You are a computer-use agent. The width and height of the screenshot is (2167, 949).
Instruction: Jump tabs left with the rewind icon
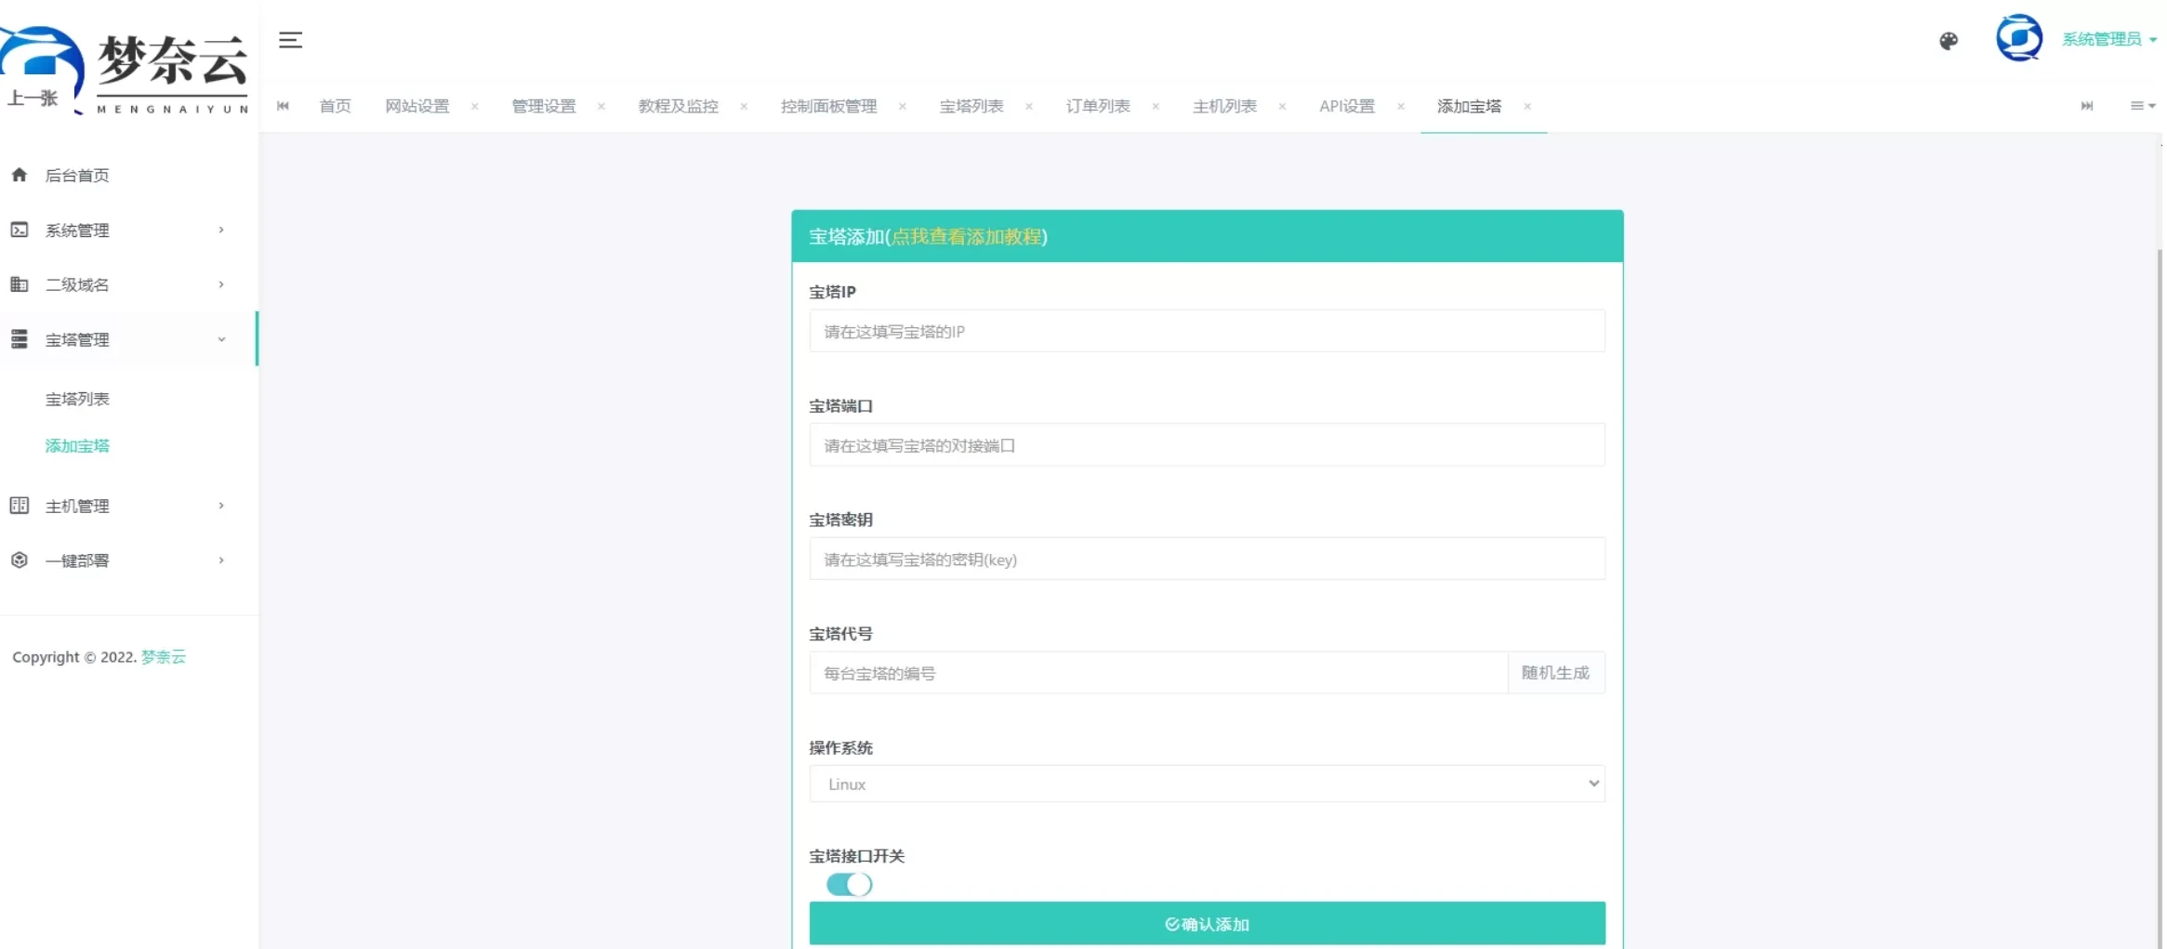point(284,106)
